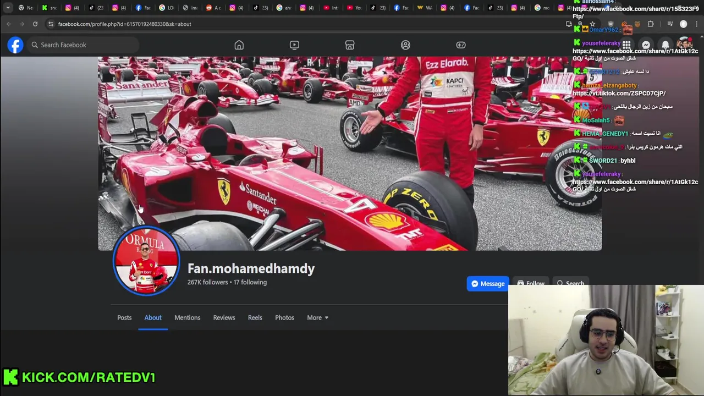The width and height of the screenshot is (704, 396).
Task: Open the Facebook Home feed icon
Action: pyautogui.click(x=239, y=45)
